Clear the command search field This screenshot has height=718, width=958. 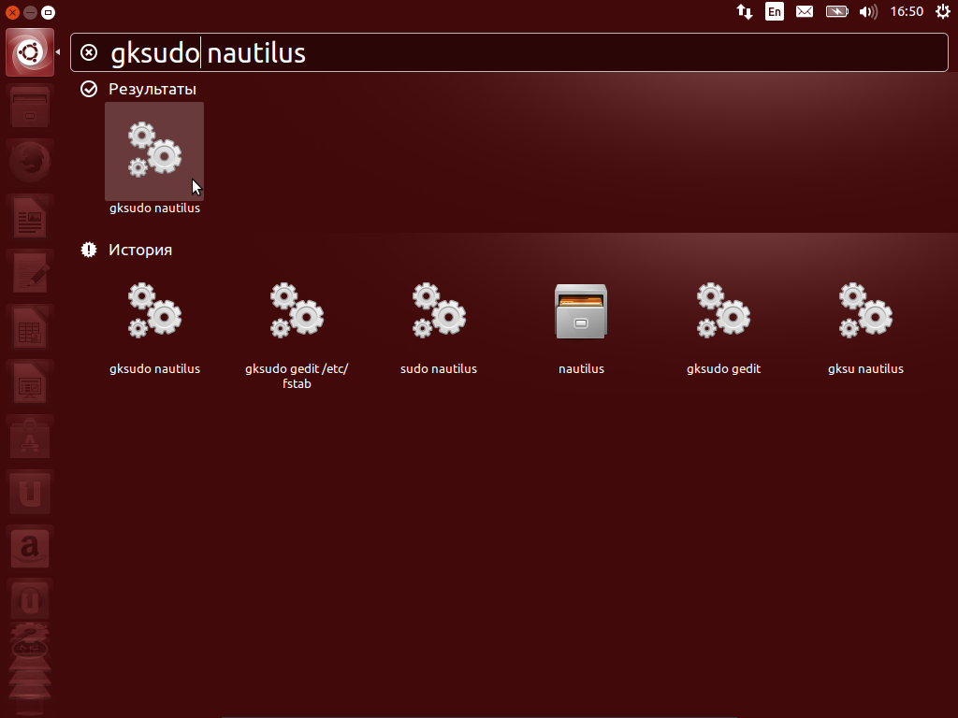click(89, 52)
